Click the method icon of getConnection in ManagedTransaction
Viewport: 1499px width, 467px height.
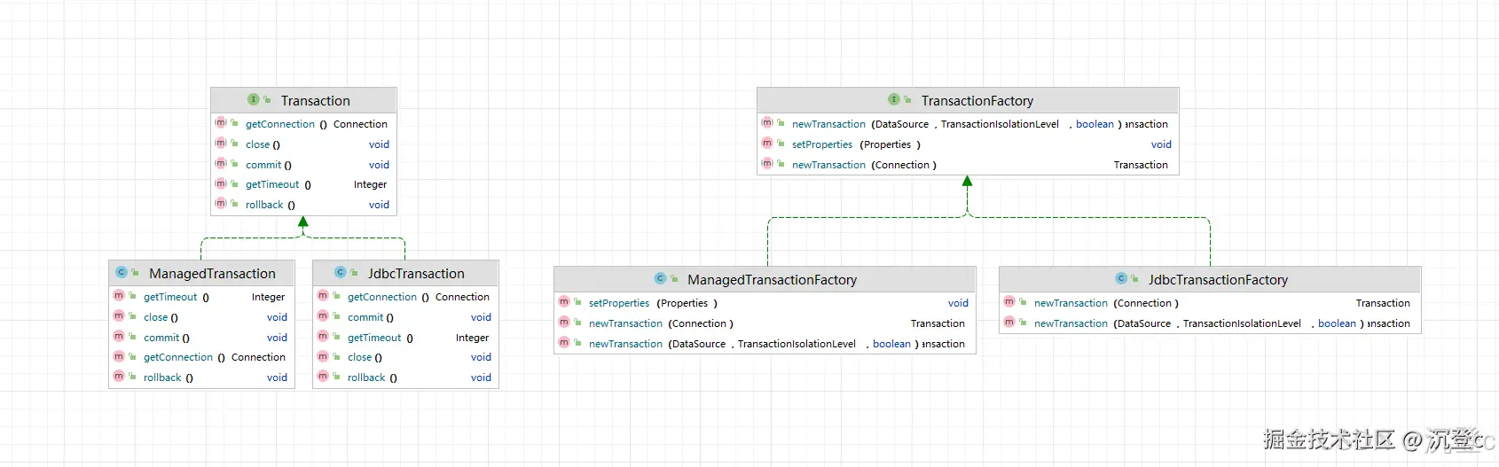click(119, 356)
